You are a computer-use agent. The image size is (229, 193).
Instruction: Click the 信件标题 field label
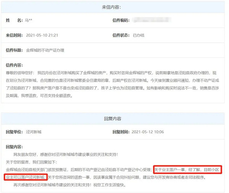coord(15,50)
